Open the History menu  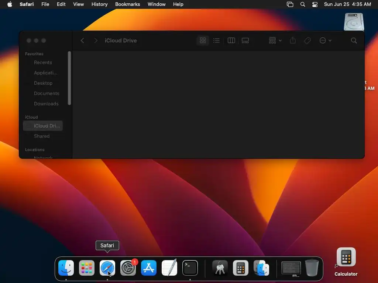click(100, 4)
